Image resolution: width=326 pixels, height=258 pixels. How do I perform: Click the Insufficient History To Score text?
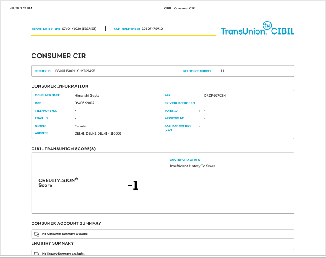(x=193, y=166)
